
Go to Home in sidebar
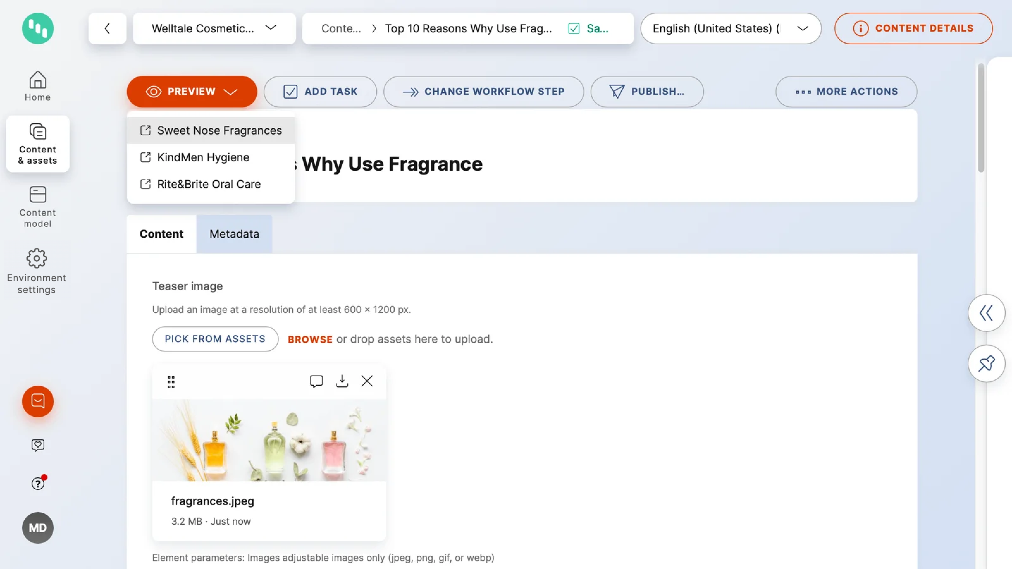[38, 86]
